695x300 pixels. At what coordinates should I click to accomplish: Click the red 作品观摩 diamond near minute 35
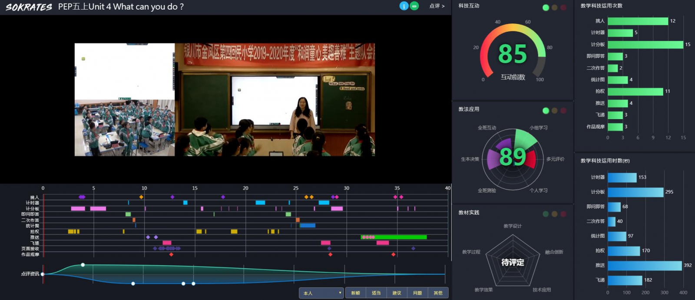pyautogui.click(x=394, y=254)
